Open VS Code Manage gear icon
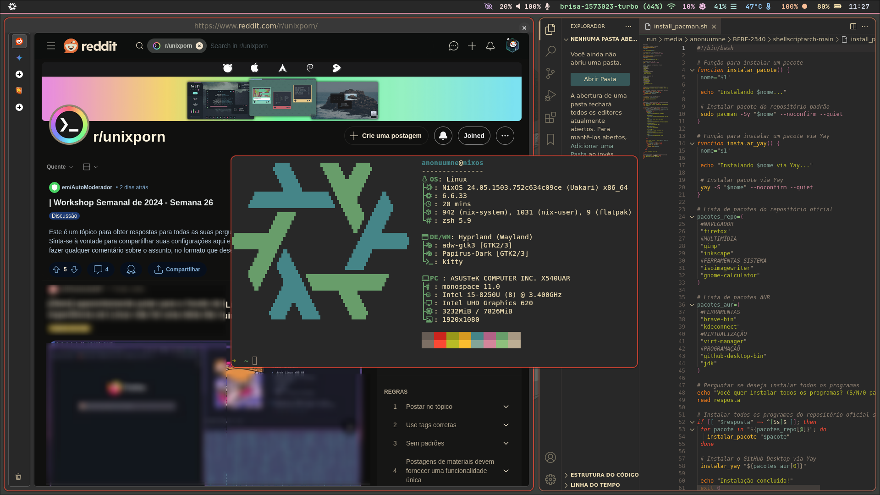The image size is (880, 495). [550, 479]
